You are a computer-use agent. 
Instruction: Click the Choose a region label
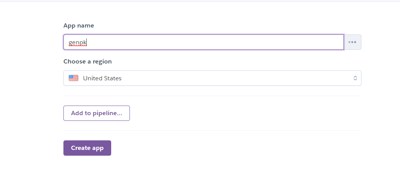coord(87,62)
